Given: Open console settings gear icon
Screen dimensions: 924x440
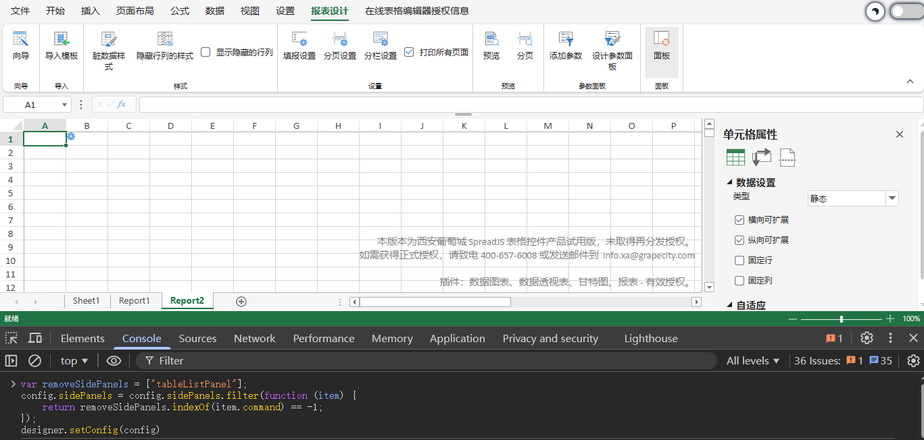Looking at the screenshot, I should 913,361.
